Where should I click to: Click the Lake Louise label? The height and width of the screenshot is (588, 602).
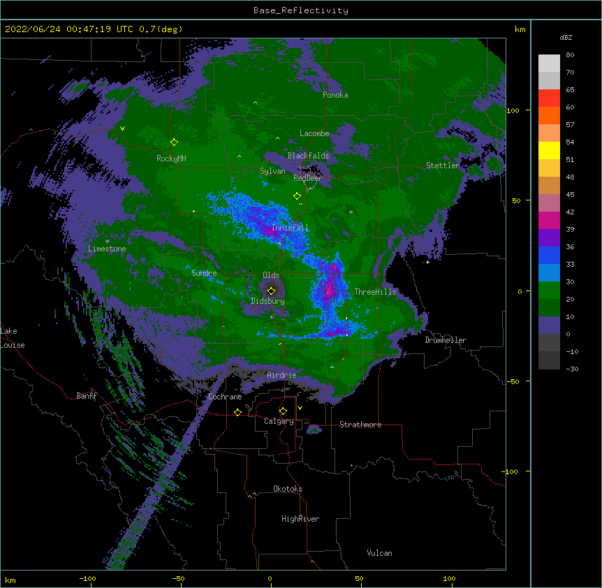13,338
